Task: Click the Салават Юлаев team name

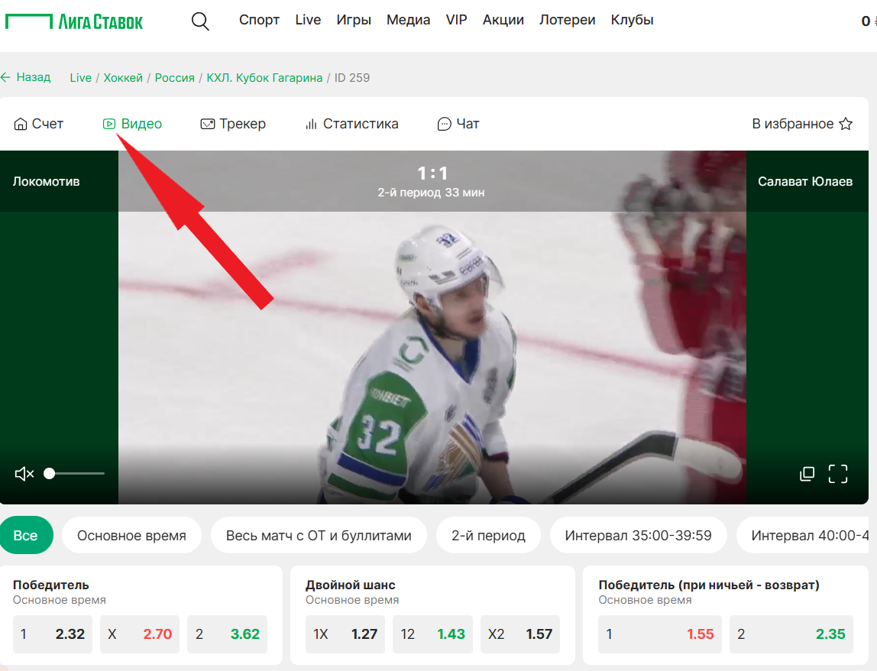Action: coord(805,181)
